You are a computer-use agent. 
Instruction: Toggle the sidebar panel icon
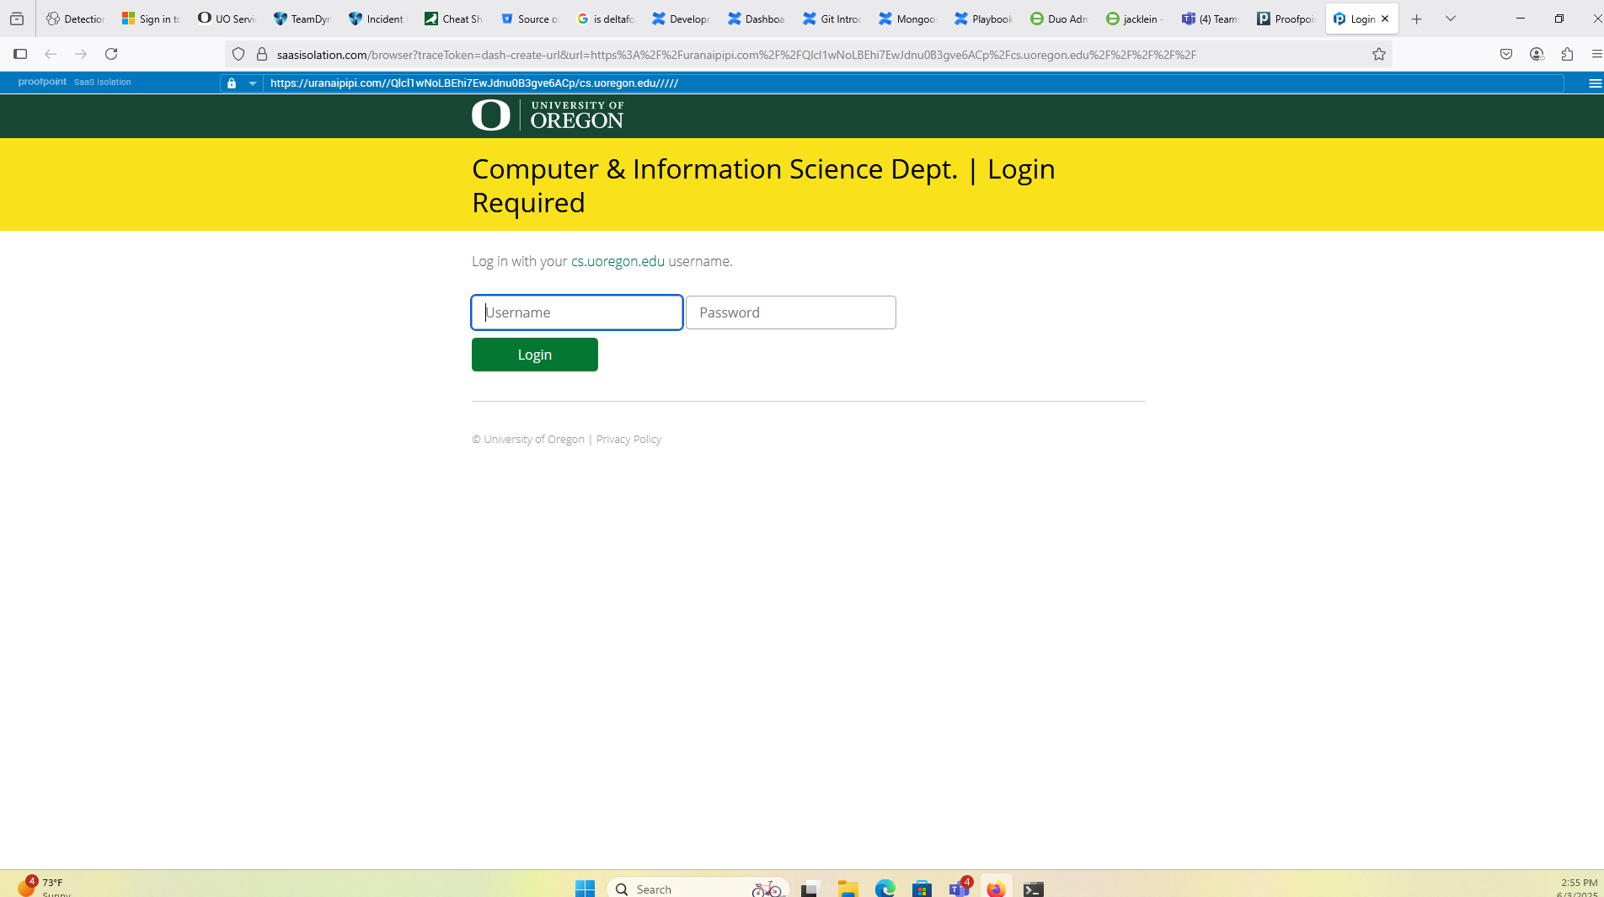point(20,54)
